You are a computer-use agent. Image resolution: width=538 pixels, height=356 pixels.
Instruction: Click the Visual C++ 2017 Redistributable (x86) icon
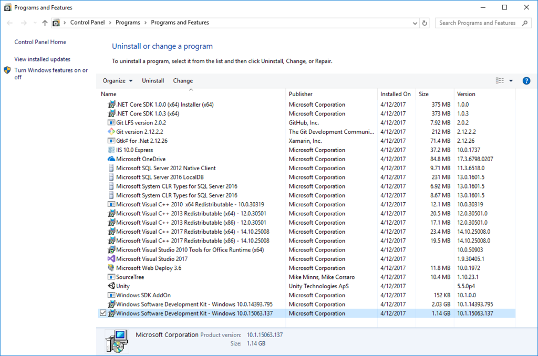pyautogui.click(x=111, y=241)
